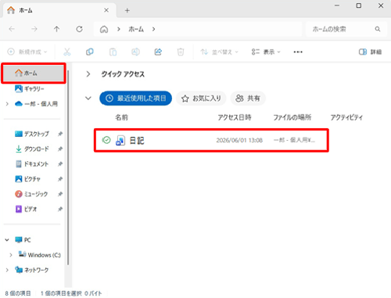This screenshot has width=391, height=298.
Task: Click the pin icon beside ミュージック
Action: [x=60, y=194]
